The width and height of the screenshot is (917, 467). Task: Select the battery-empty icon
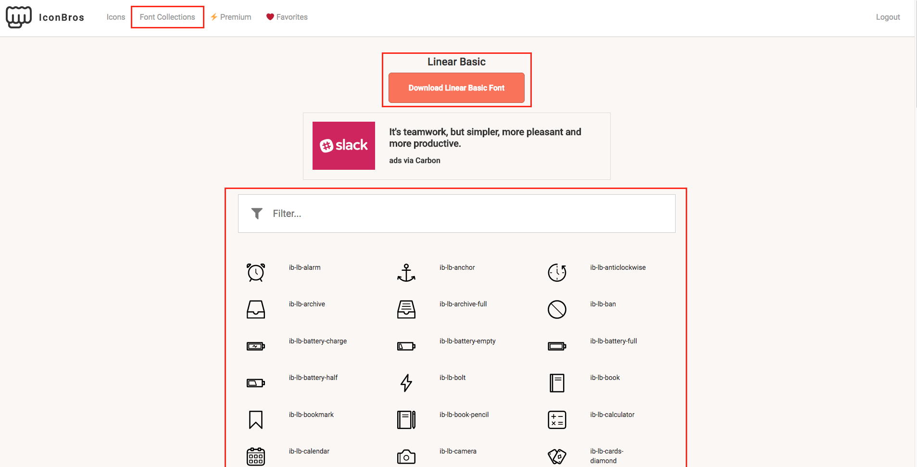click(406, 346)
